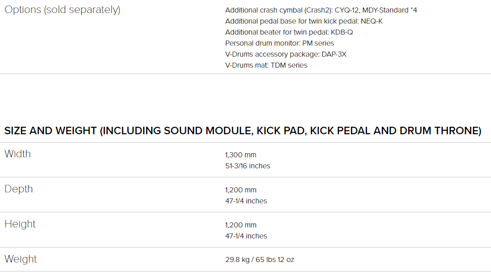Click the "SIZE AND WEIGHT" section heading

pyautogui.click(x=242, y=131)
